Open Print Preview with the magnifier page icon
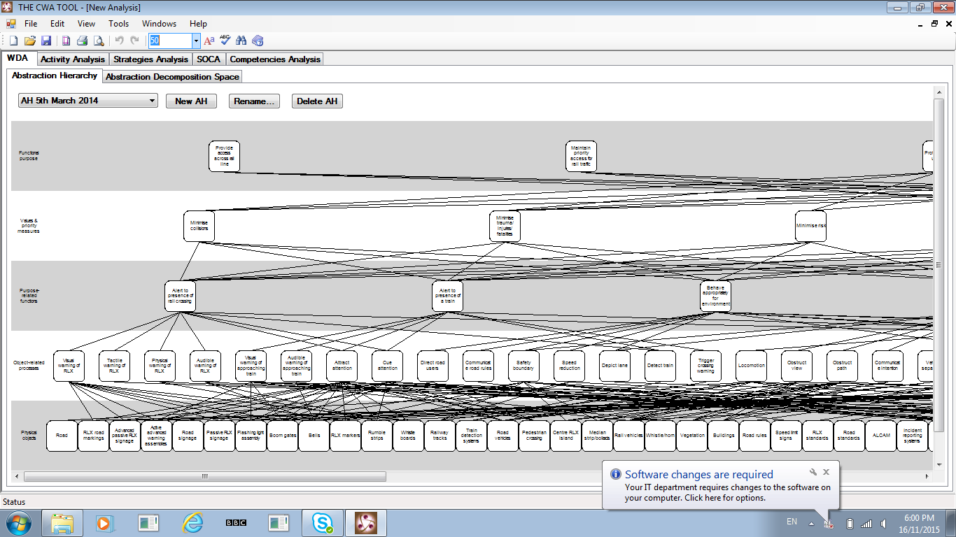The height and width of the screenshot is (537, 956). pos(99,41)
